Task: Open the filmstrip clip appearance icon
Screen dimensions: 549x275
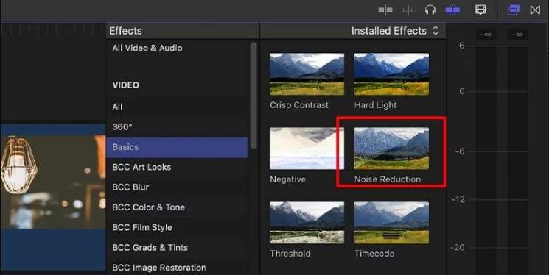Action: [x=480, y=10]
